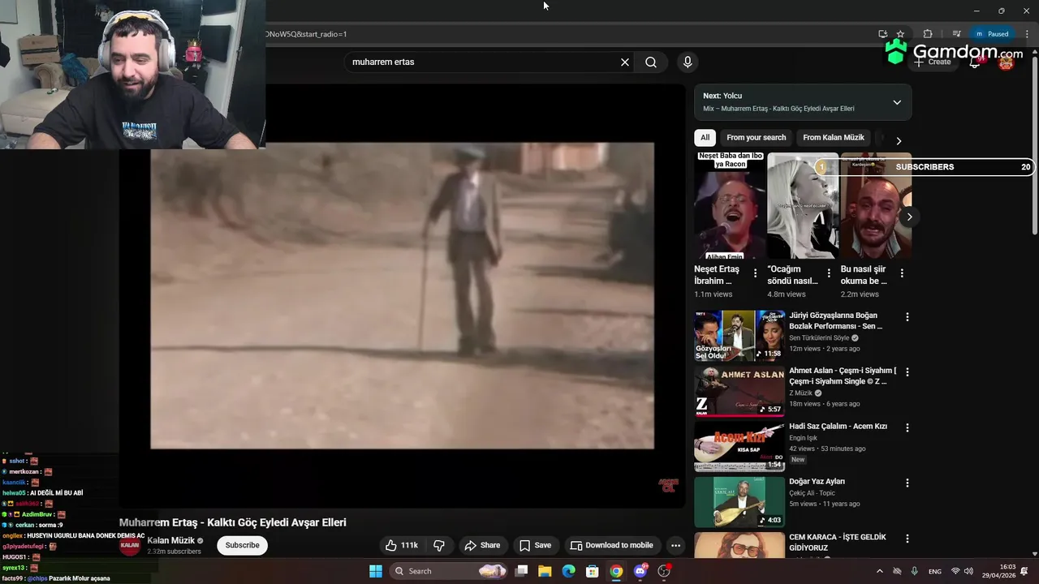Open YouTube account avatar menu

coord(1007,62)
